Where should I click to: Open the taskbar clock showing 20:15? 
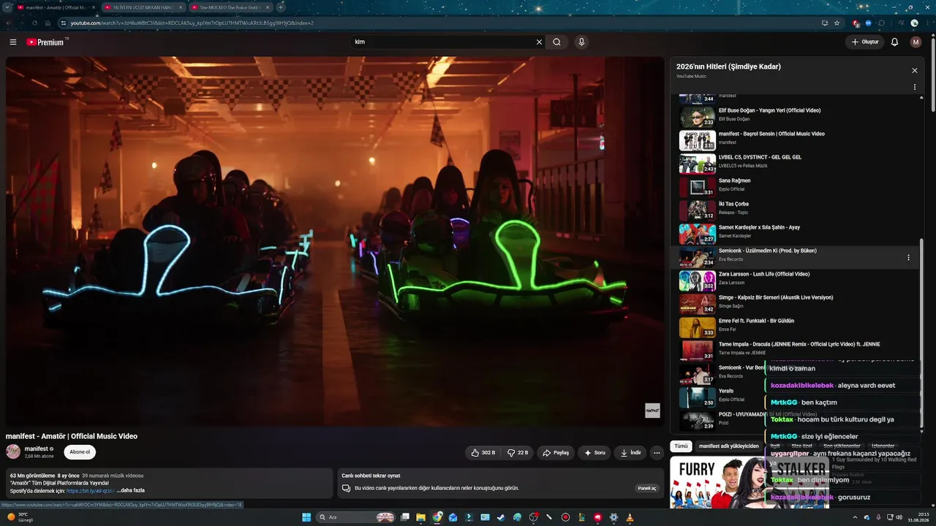919,517
